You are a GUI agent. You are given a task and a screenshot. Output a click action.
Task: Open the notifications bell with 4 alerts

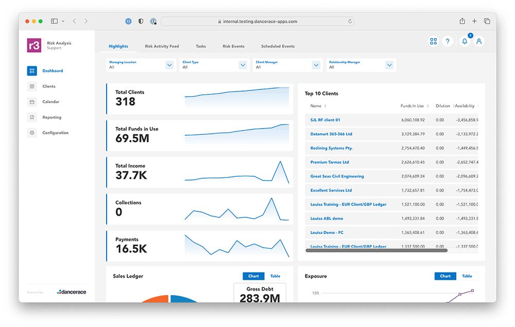[464, 41]
